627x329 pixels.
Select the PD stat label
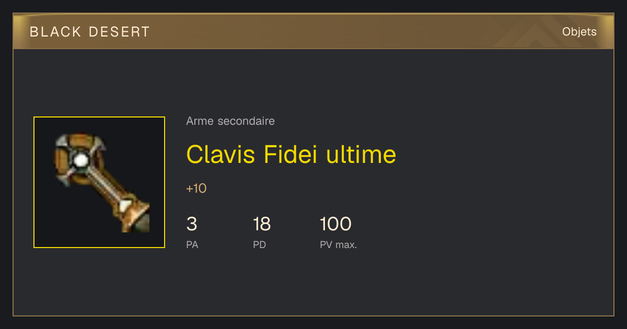[260, 245]
